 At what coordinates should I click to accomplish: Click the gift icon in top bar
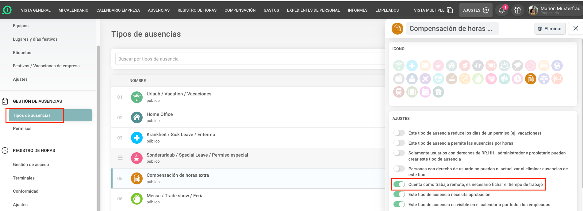518,10
